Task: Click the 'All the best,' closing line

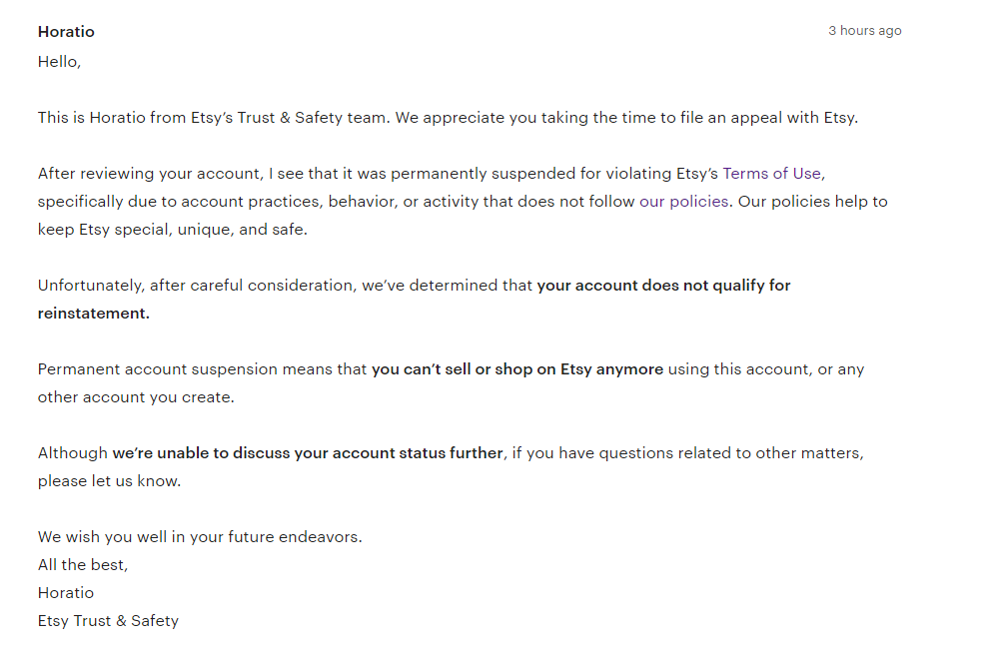Action: tap(83, 565)
